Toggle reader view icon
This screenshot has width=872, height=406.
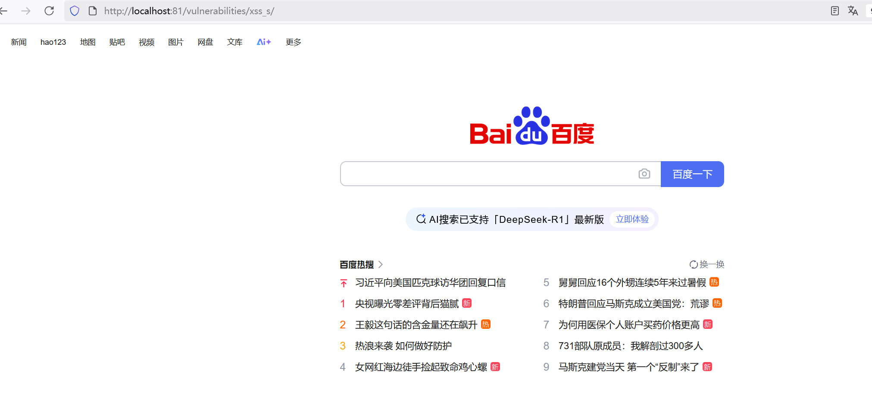pyautogui.click(x=834, y=11)
